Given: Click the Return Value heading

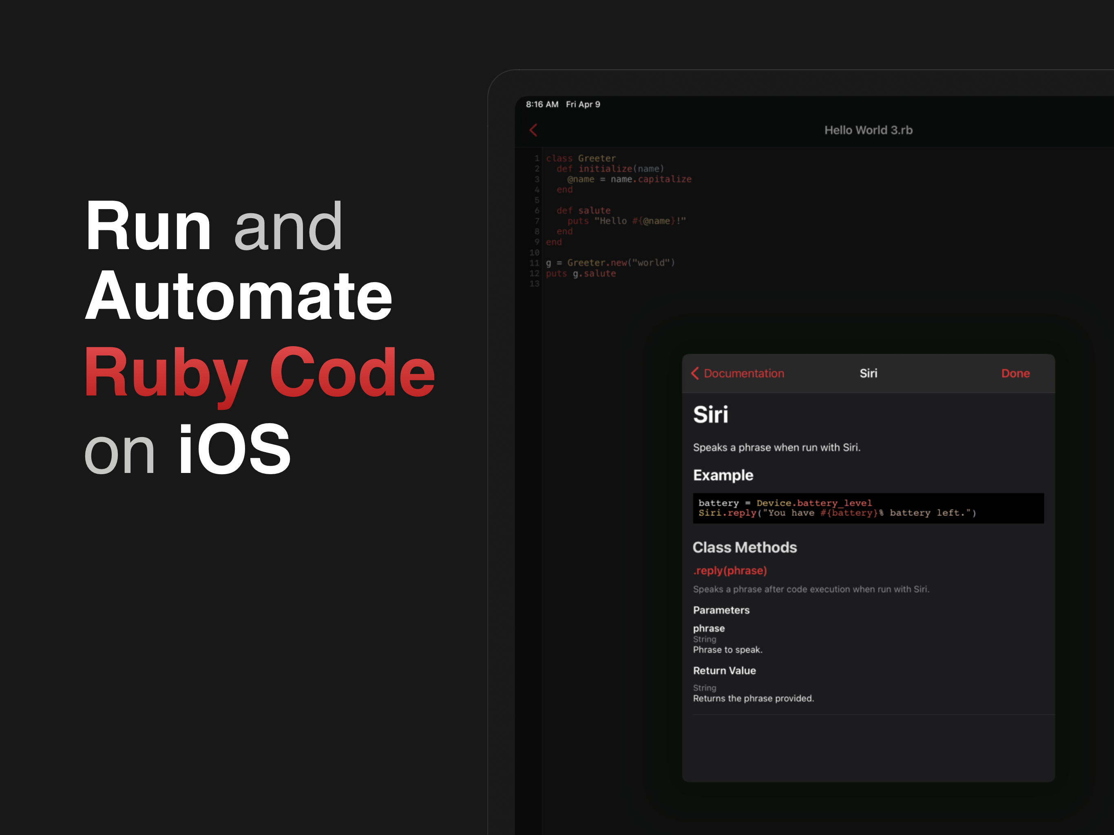Looking at the screenshot, I should [x=724, y=670].
